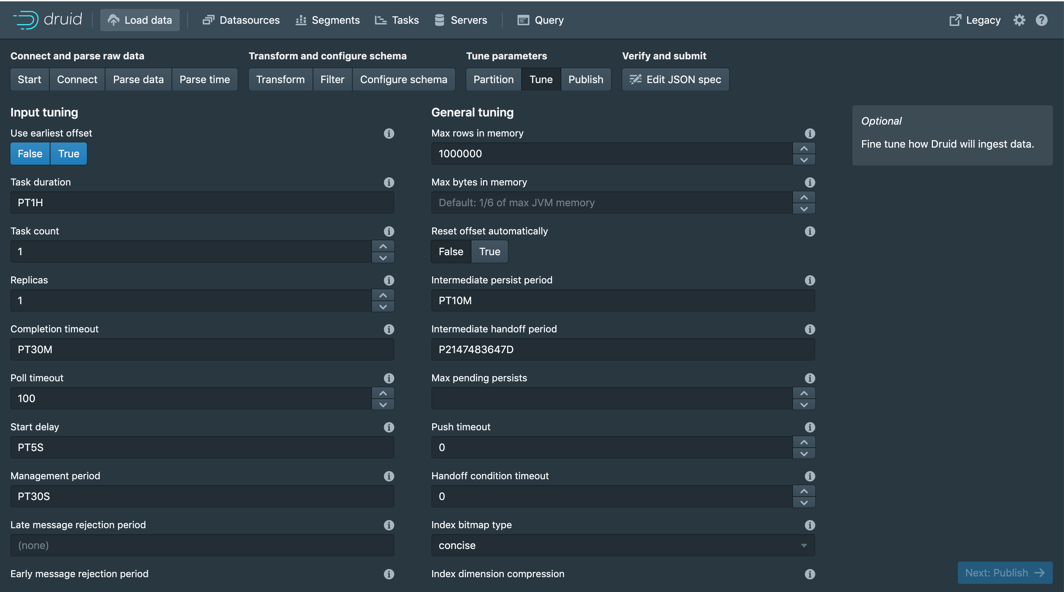The height and width of the screenshot is (592, 1064).
Task: Switch to Connect step
Action: pos(77,79)
